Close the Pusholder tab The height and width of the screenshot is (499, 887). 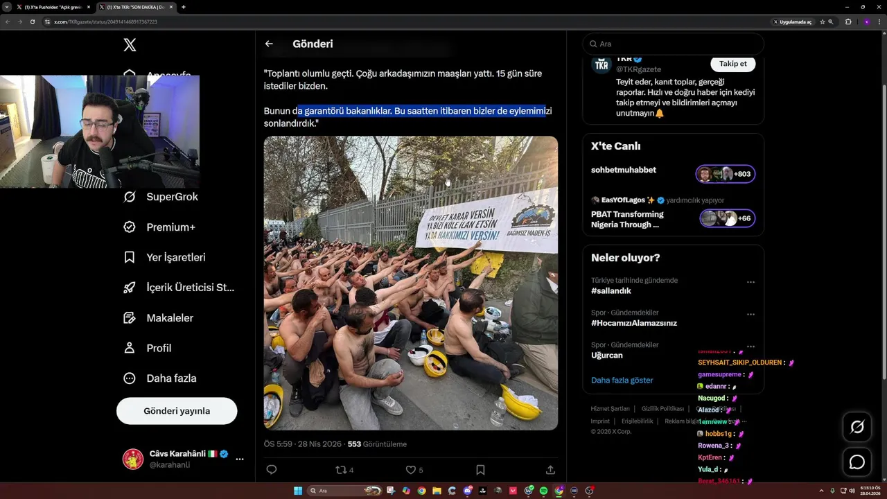click(89, 7)
